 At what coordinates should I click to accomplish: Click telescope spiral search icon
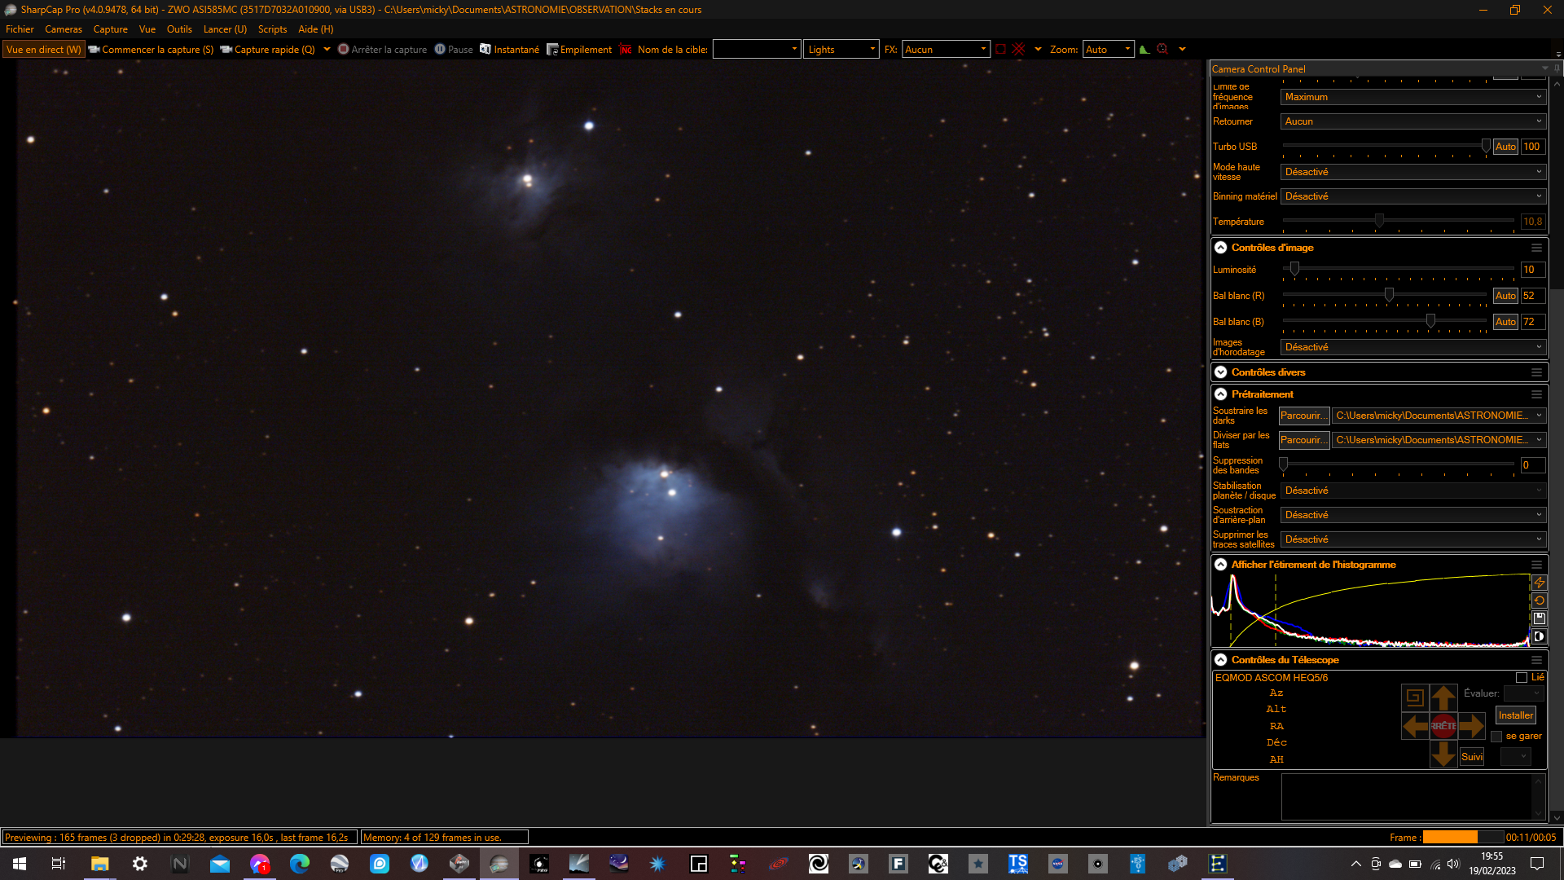1415,697
